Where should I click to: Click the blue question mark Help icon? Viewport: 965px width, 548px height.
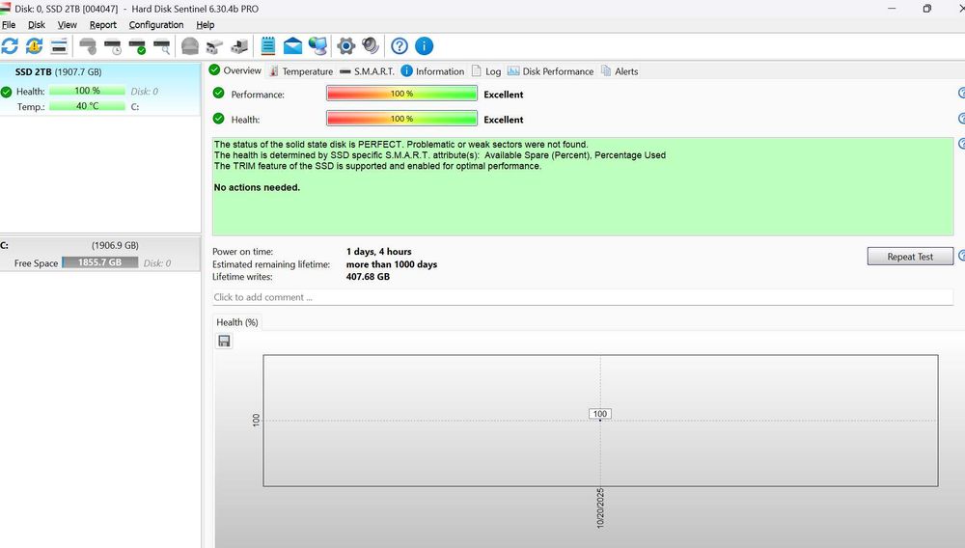point(400,46)
